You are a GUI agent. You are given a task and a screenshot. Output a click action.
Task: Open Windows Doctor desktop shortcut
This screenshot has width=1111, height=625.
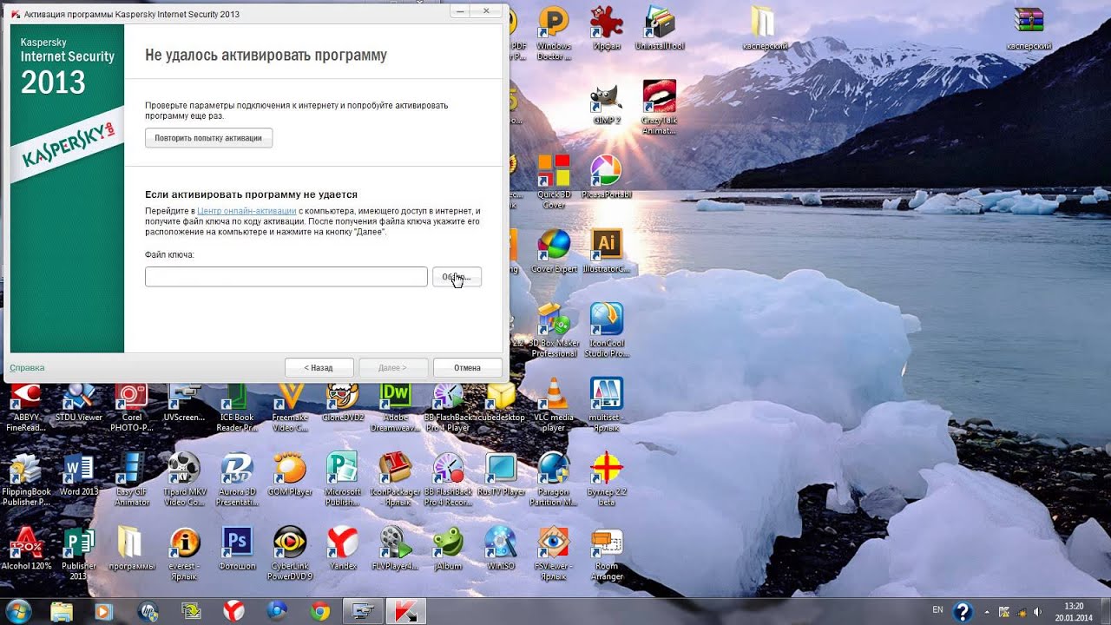(554, 33)
